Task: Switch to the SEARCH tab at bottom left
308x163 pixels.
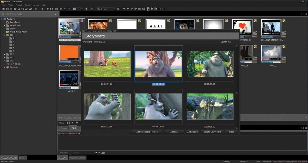Action: [23, 158]
